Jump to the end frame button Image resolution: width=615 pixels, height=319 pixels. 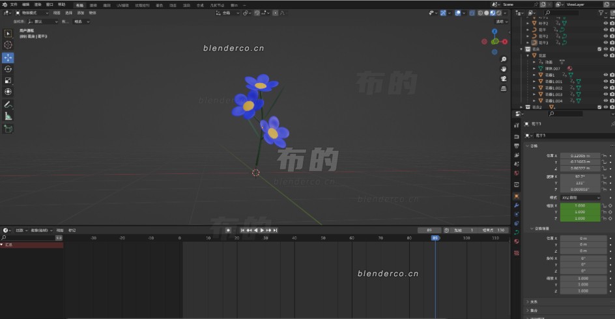click(276, 230)
